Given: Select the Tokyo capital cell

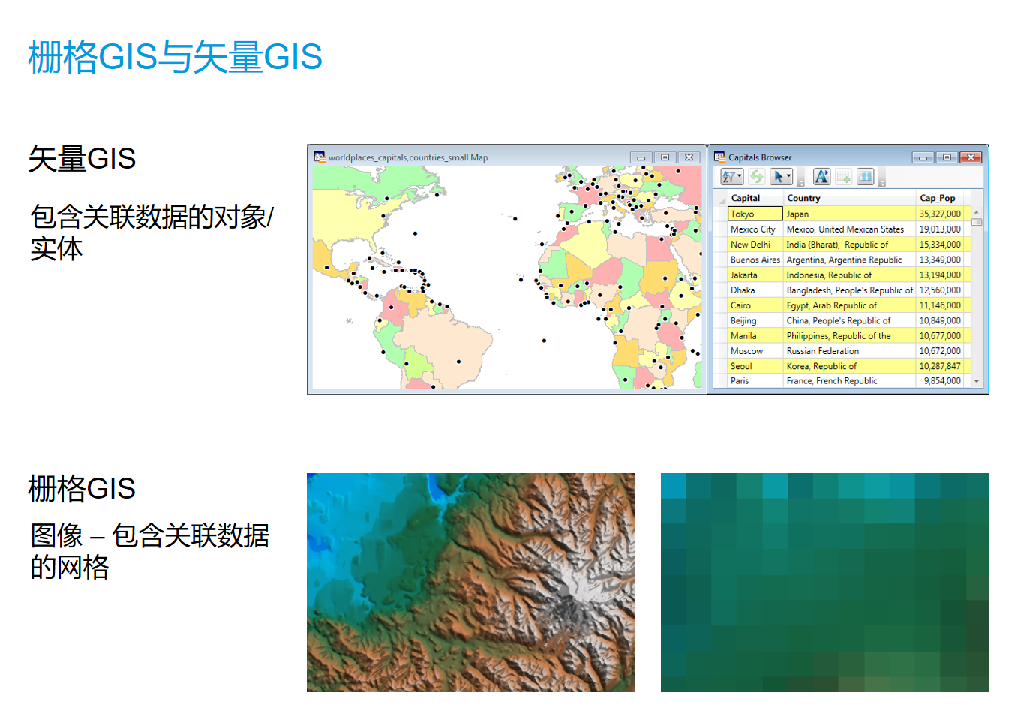Looking at the screenshot, I should pyautogui.click(x=755, y=214).
